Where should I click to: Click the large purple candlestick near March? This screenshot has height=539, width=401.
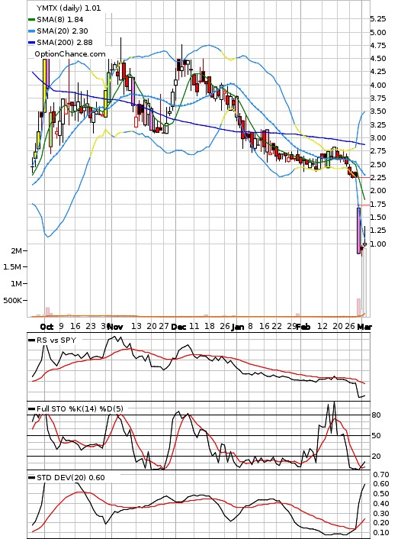(359, 231)
